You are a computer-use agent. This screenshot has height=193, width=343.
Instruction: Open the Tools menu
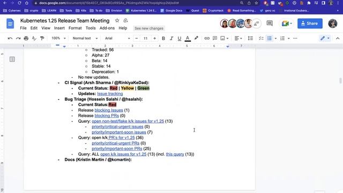tap(91, 28)
